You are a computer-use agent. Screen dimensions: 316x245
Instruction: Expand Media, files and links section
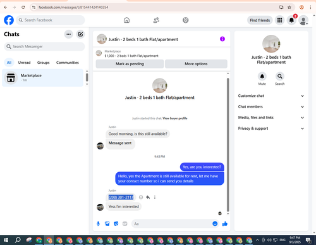(271, 118)
